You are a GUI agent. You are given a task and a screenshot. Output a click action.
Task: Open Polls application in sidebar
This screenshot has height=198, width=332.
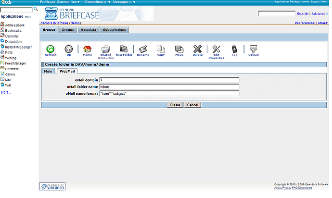pyautogui.click(x=9, y=52)
